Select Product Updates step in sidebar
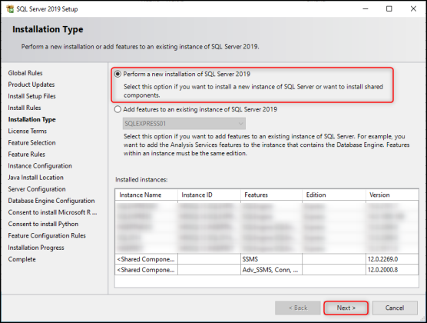 pyautogui.click(x=31, y=85)
